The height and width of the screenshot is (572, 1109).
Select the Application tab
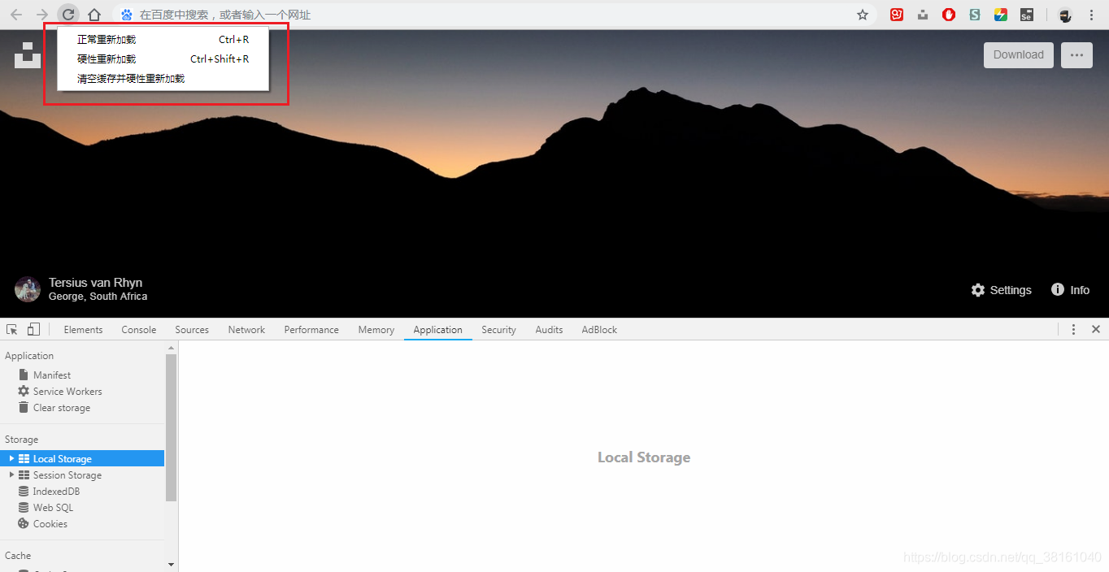pyautogui.click(x=437, y=329)
